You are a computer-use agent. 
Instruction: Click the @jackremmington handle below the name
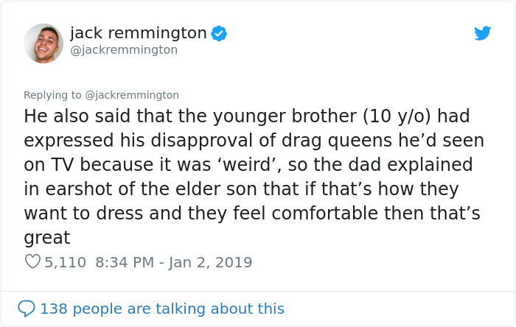click(124, 49)
